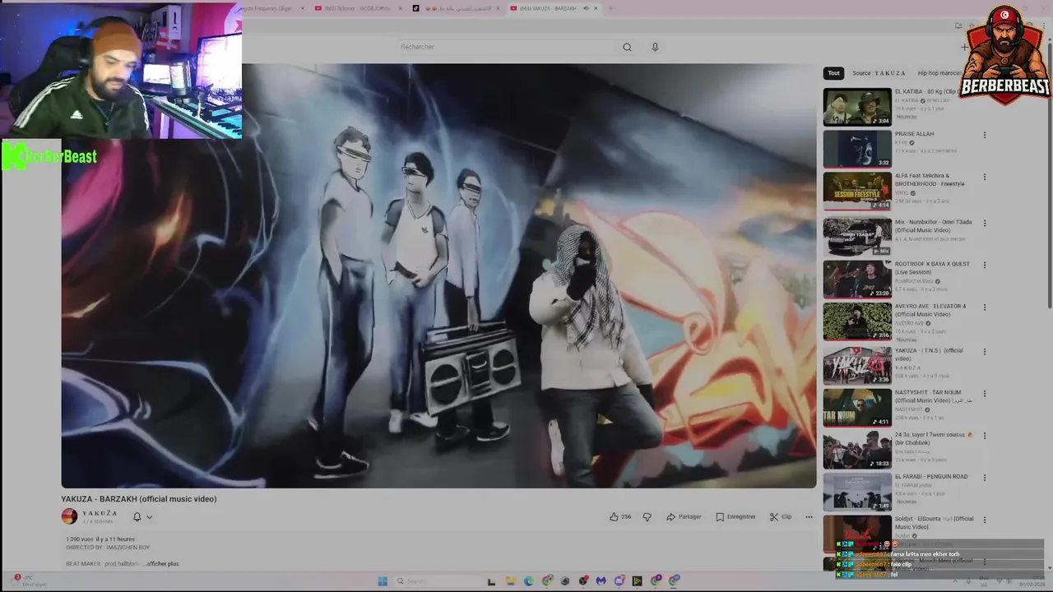Like the BARZAKH video (256 likes)
This screenshot has width=1053, height=592.
(620, 517)
